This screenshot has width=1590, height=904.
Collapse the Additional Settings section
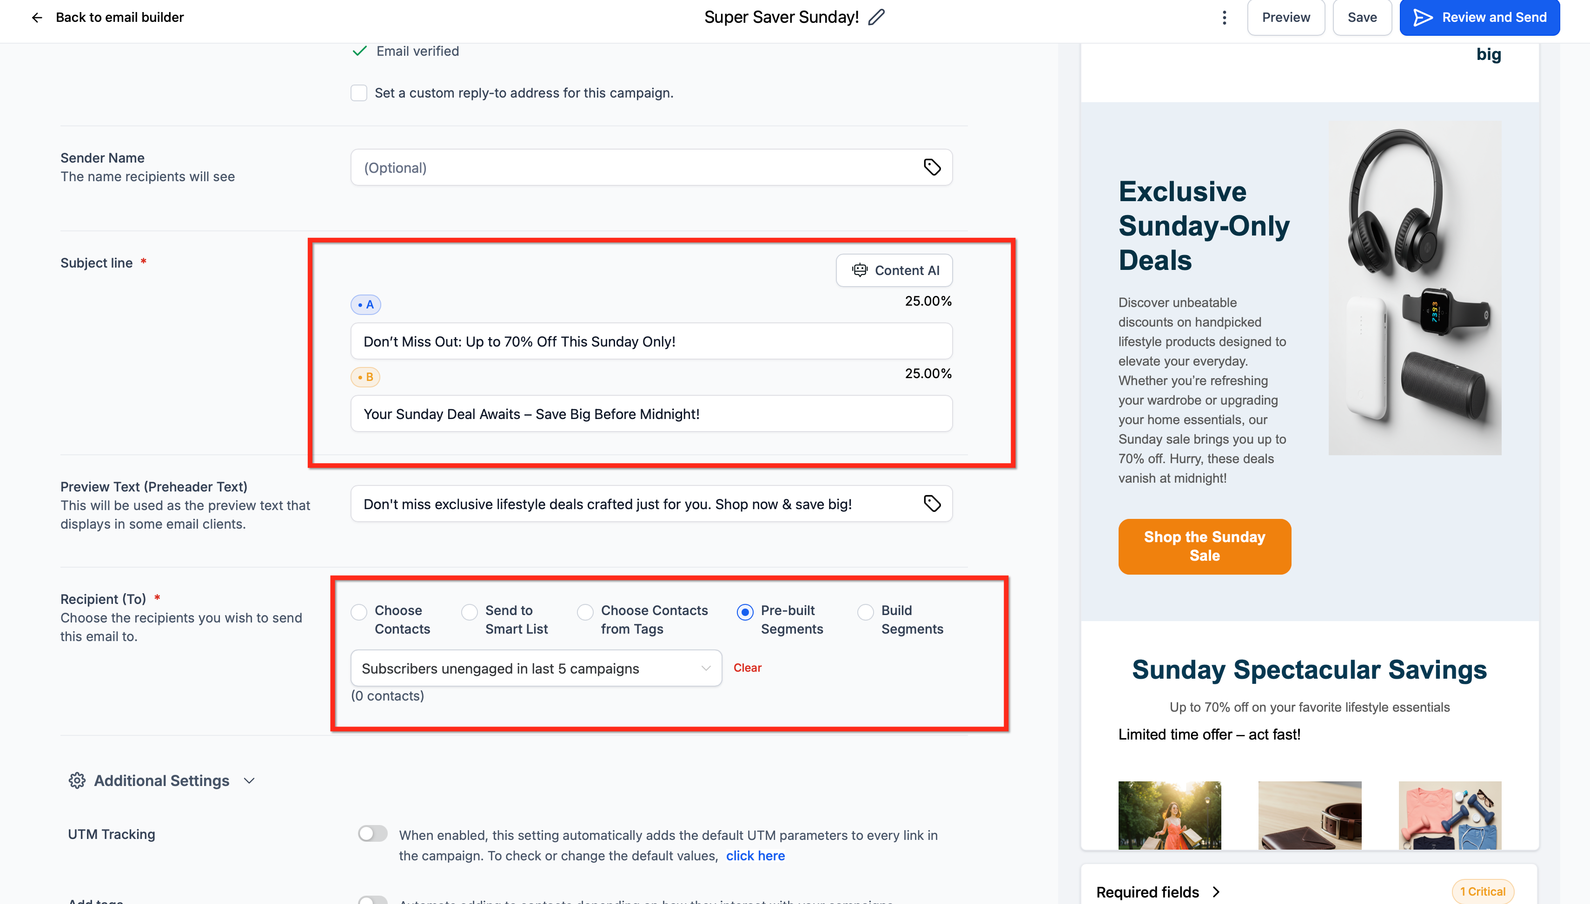click(249, 780)
